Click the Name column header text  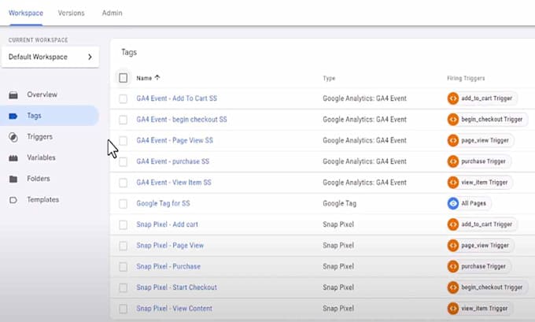pyautogui.click(x=144, y=78)
